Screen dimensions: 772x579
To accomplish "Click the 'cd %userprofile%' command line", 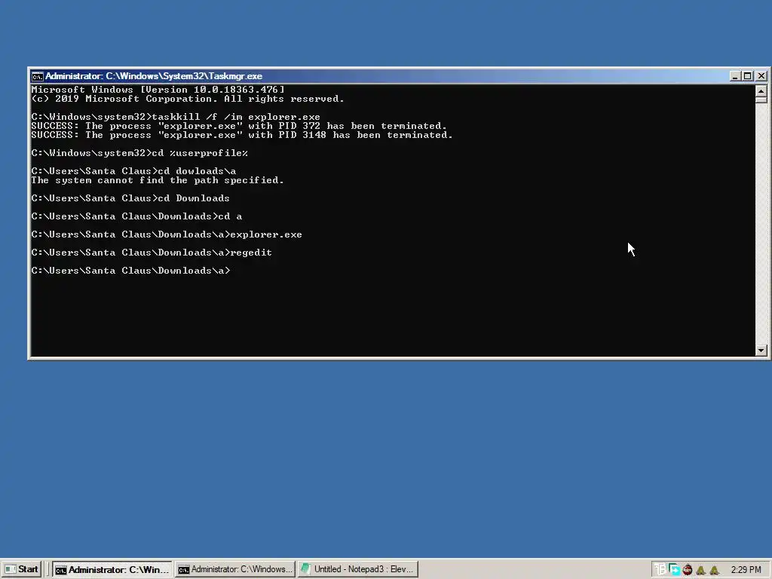I will 139,153.
